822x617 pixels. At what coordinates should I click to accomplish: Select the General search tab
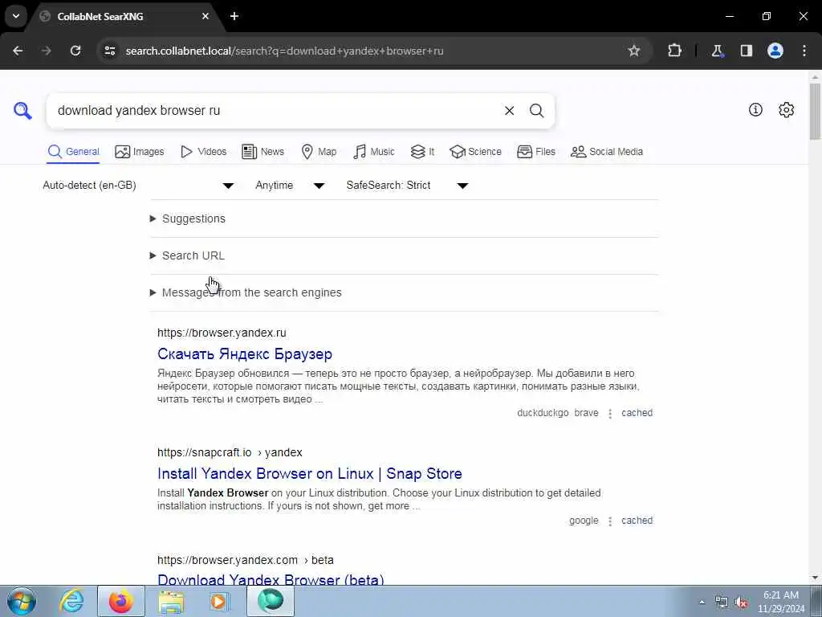click(73, 152)
